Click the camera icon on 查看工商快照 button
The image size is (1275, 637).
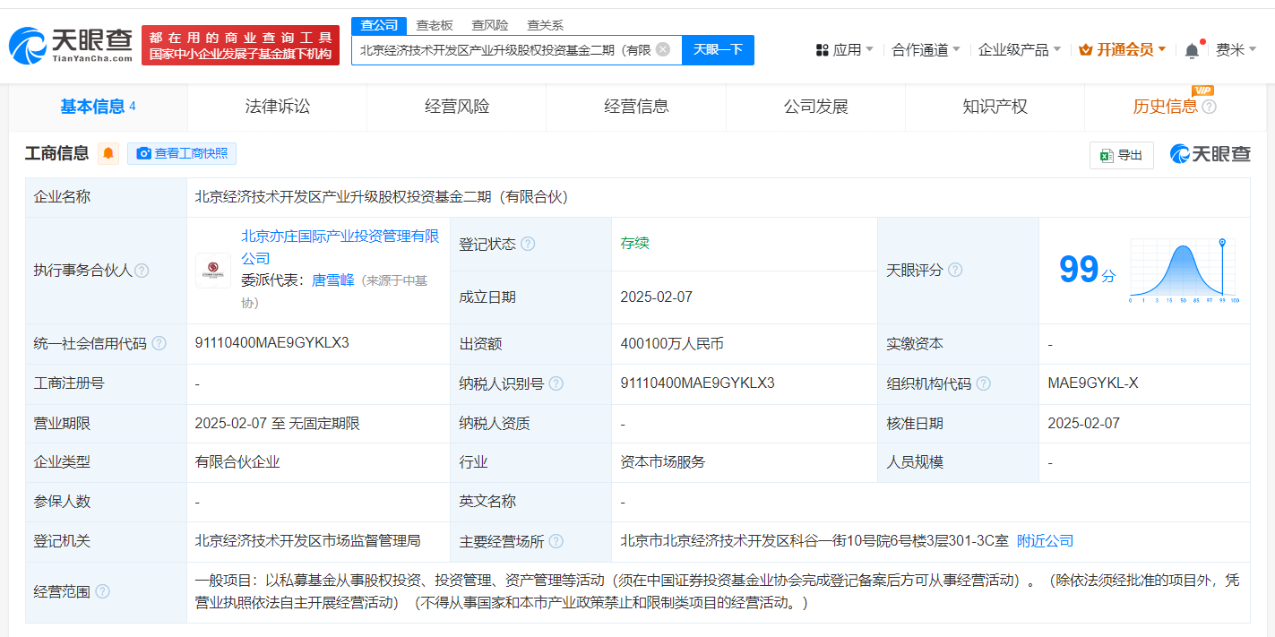(x=143, y=153)
